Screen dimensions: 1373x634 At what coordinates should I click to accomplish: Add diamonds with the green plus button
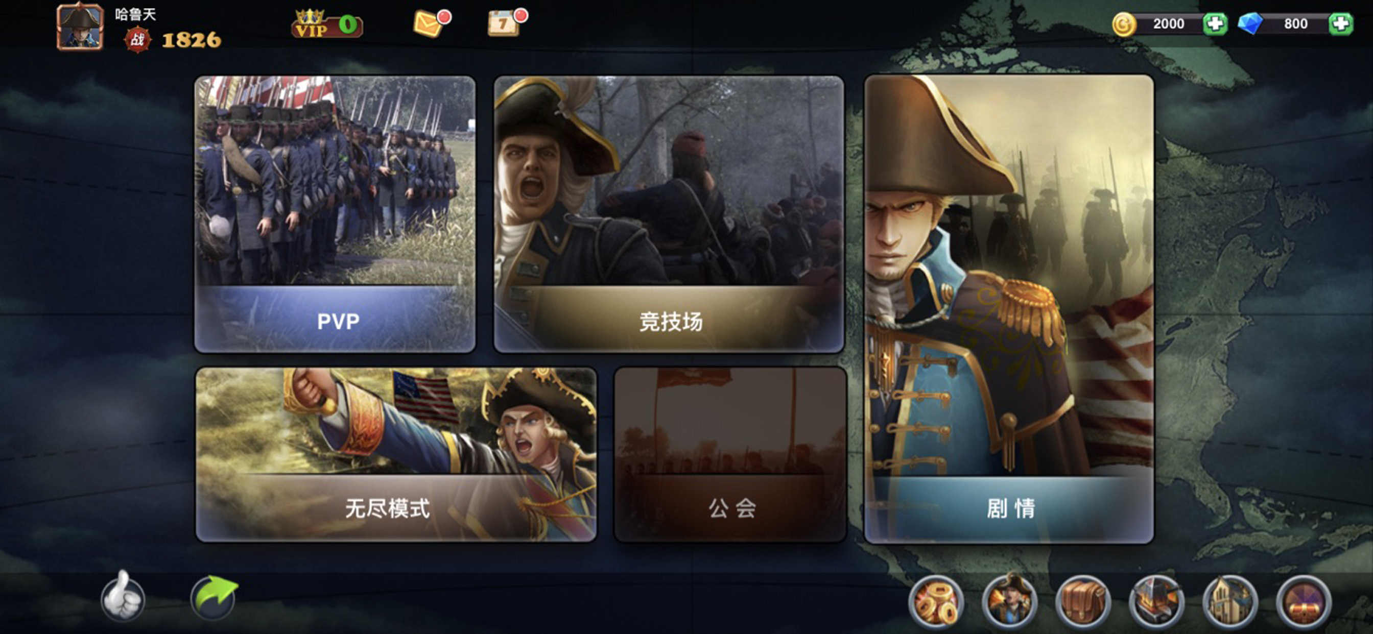tap(1340, 24)
